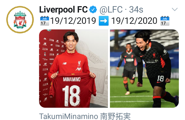Click the blue right-arrow emoji
The height and width of the screenshot is (120, 185).
(104, 21)
